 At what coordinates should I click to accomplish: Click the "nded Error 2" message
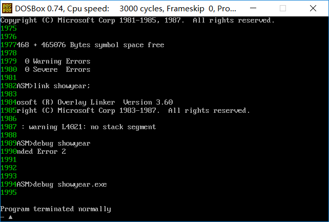pyautogui.click(x=41, y=151)
